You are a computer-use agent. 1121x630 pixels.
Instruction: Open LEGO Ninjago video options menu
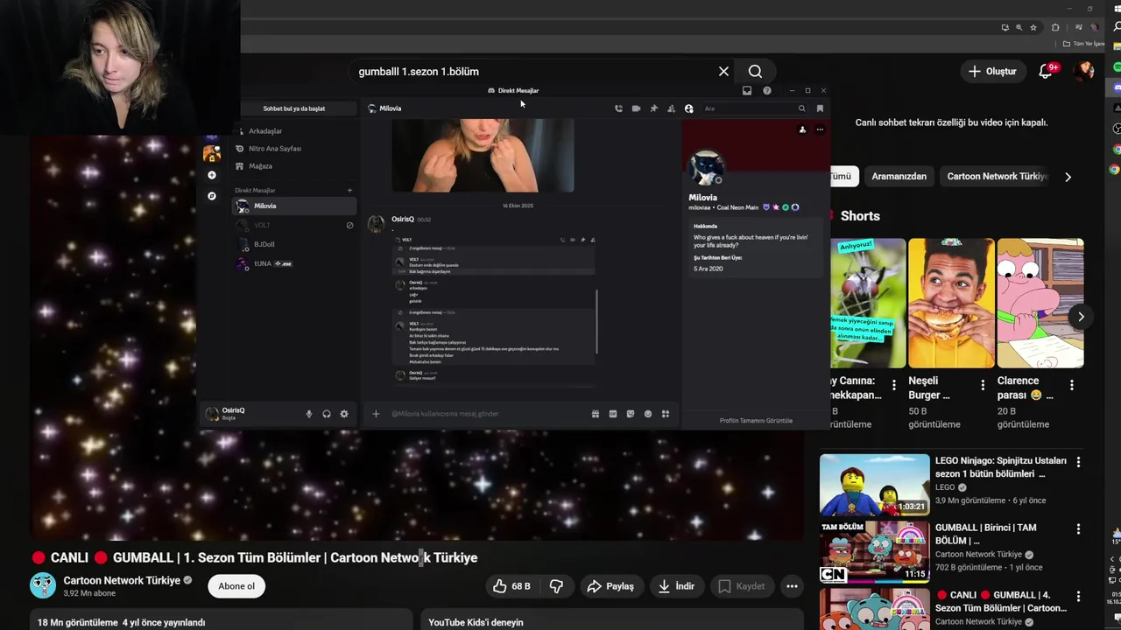coord(1078,462)
